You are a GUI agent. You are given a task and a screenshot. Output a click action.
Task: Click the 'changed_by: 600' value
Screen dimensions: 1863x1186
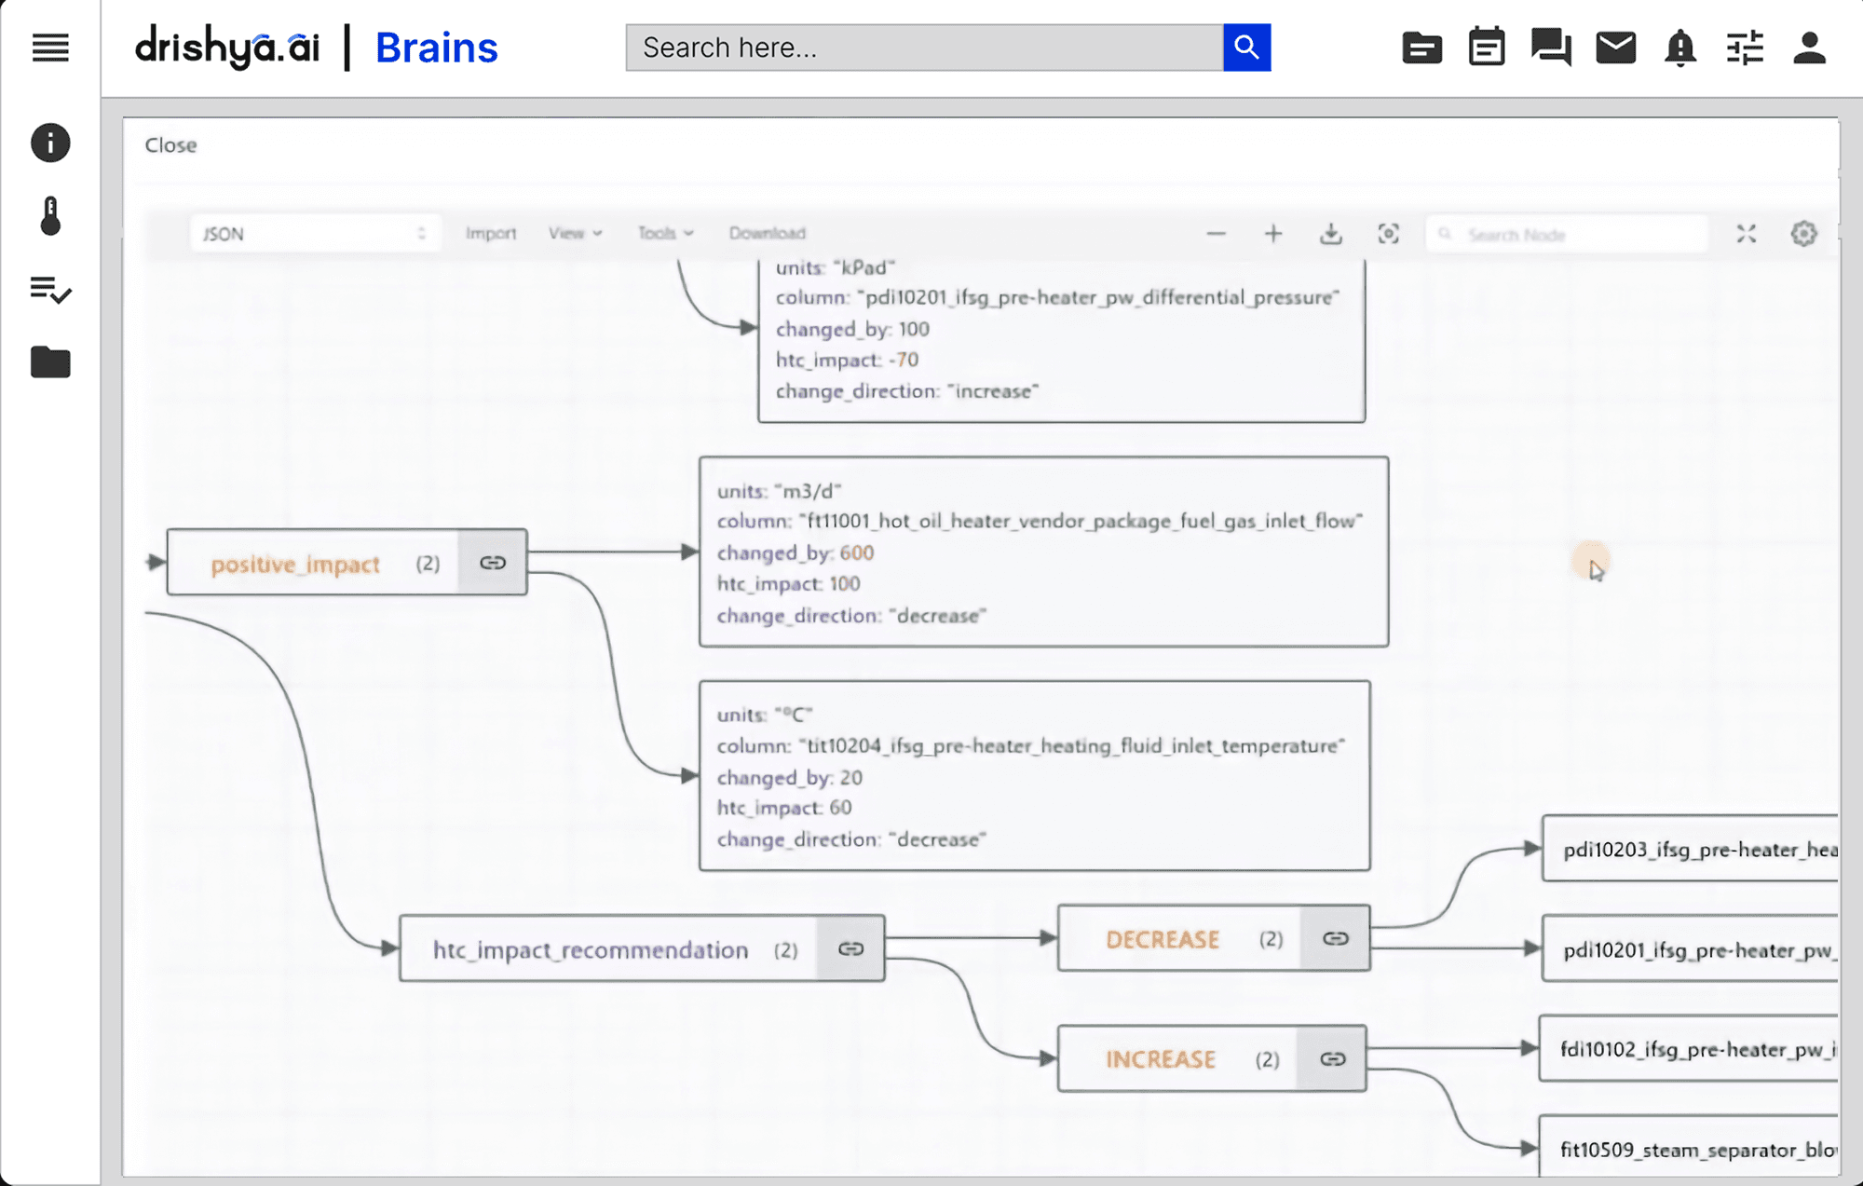pos(796,552)
